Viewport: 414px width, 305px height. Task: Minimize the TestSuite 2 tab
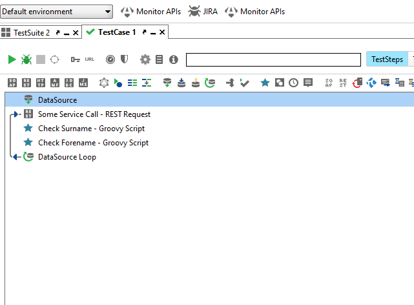click(x=67, y=34)
